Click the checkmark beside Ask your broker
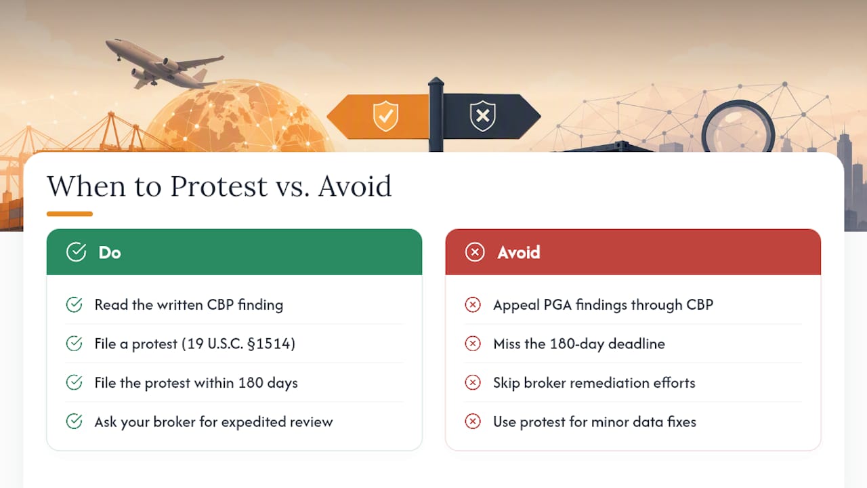The image size is (867, 488). [x=74, y=422]
